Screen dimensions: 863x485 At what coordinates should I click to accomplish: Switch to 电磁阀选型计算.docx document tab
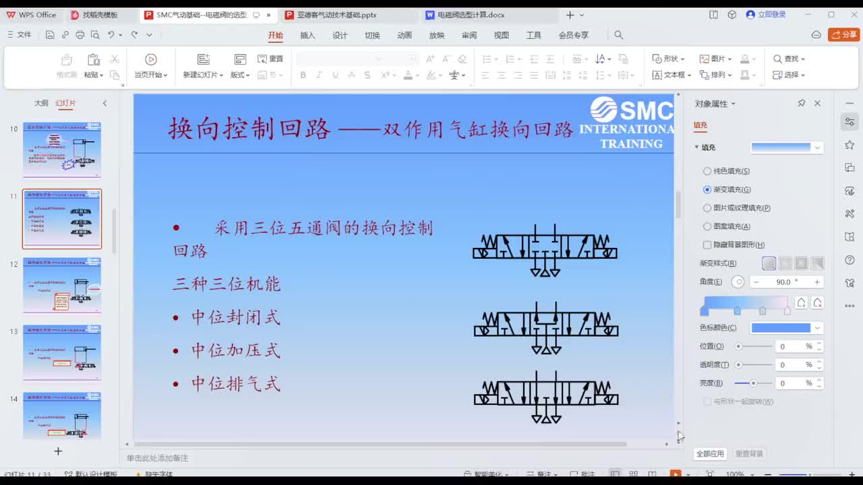click(x=471, y=14)
